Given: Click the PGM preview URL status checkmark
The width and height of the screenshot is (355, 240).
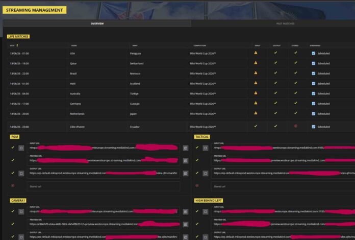Looking at the screenshot, I should click(x=13, y=160).
